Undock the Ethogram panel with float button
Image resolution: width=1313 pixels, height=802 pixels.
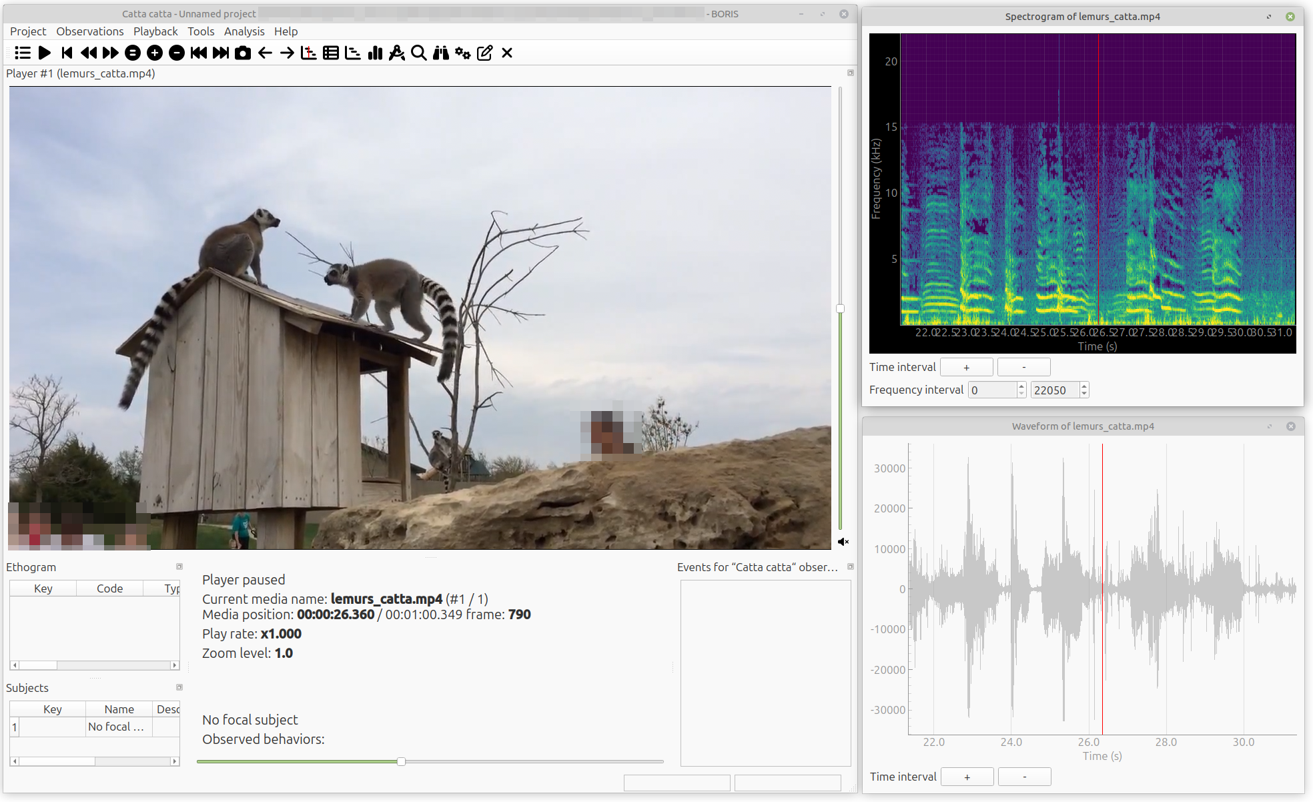(x=179, y=566)
